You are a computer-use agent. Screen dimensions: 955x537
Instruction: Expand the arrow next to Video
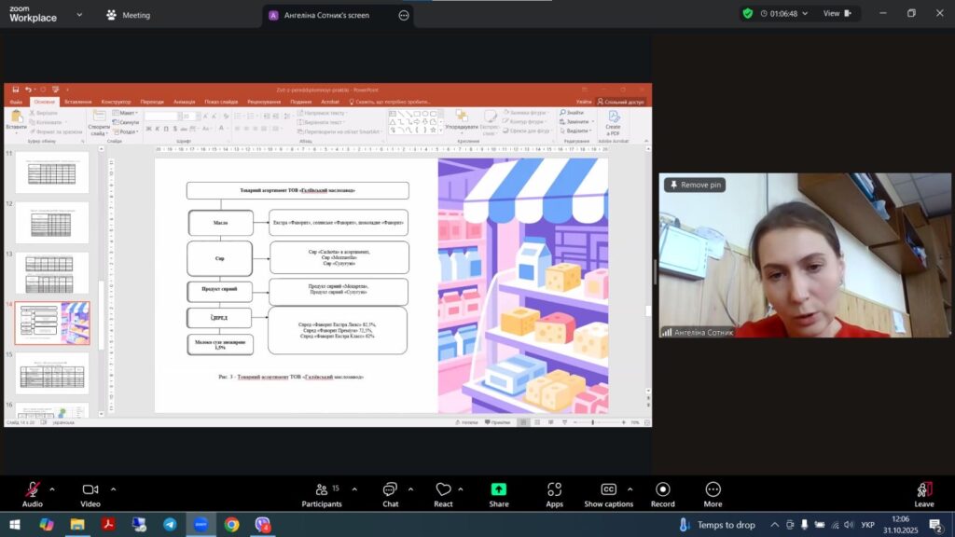click(114, 489)
